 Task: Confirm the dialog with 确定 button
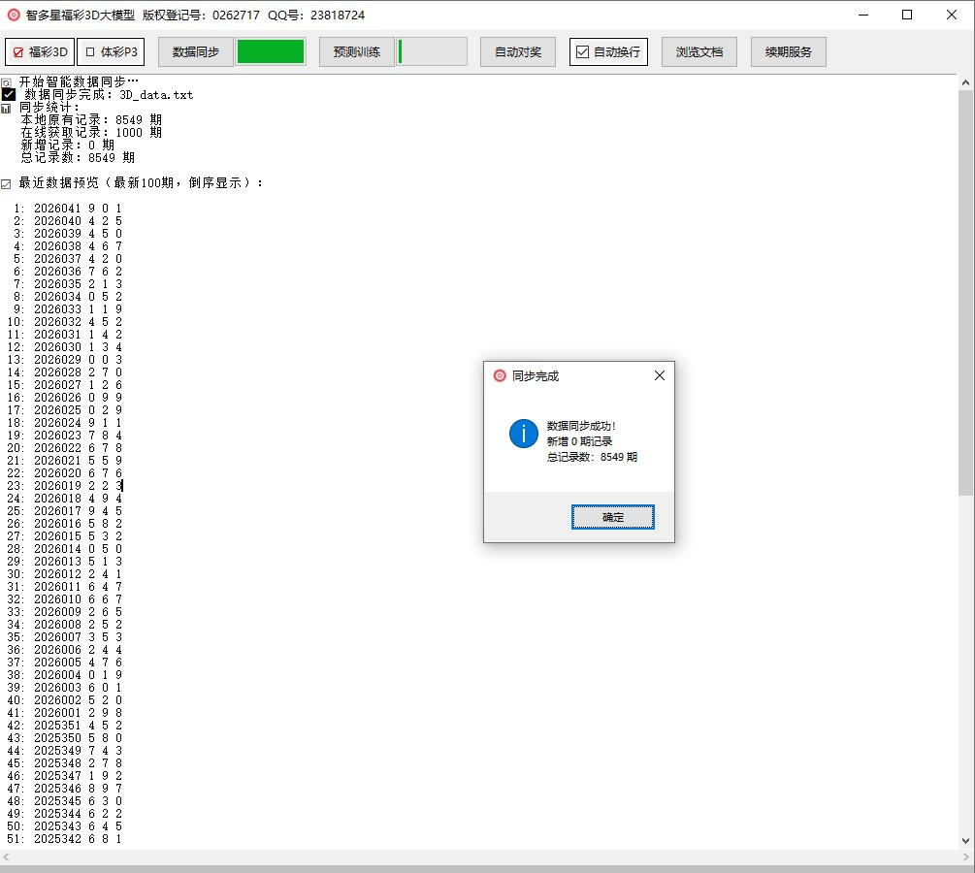pos(613,517)
